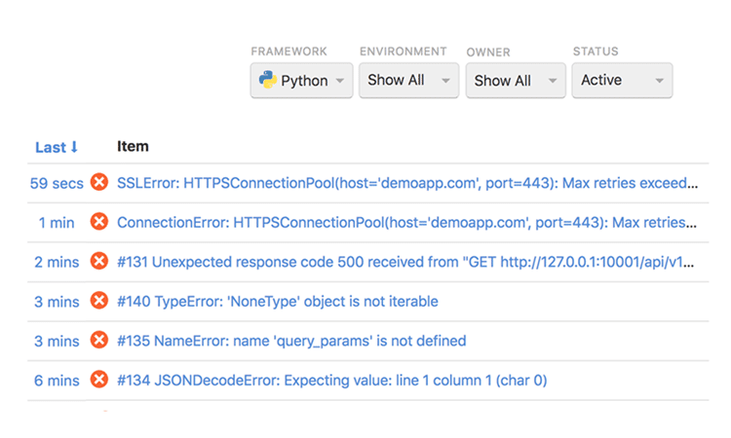The image size is (731, 438).
Task: Open the Status dropdown showing Active
Action: point(622,80)
